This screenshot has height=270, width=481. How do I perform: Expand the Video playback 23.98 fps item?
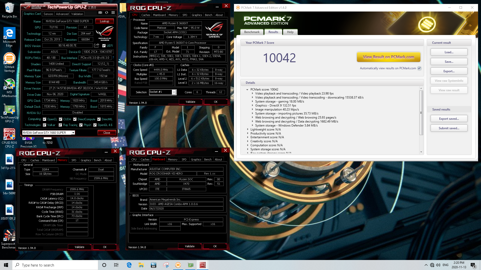click(252, 93)
